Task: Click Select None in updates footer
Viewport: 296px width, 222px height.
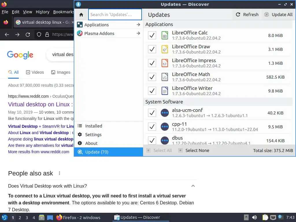Action: [194, 150]
